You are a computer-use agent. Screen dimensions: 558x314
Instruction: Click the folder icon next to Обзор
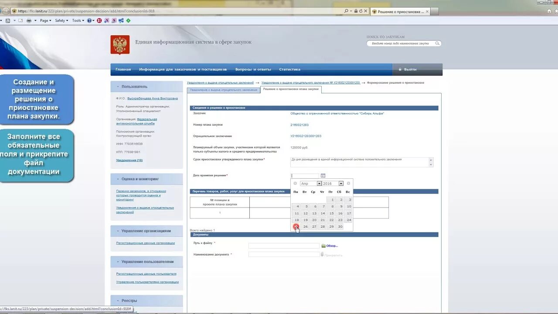323,246
